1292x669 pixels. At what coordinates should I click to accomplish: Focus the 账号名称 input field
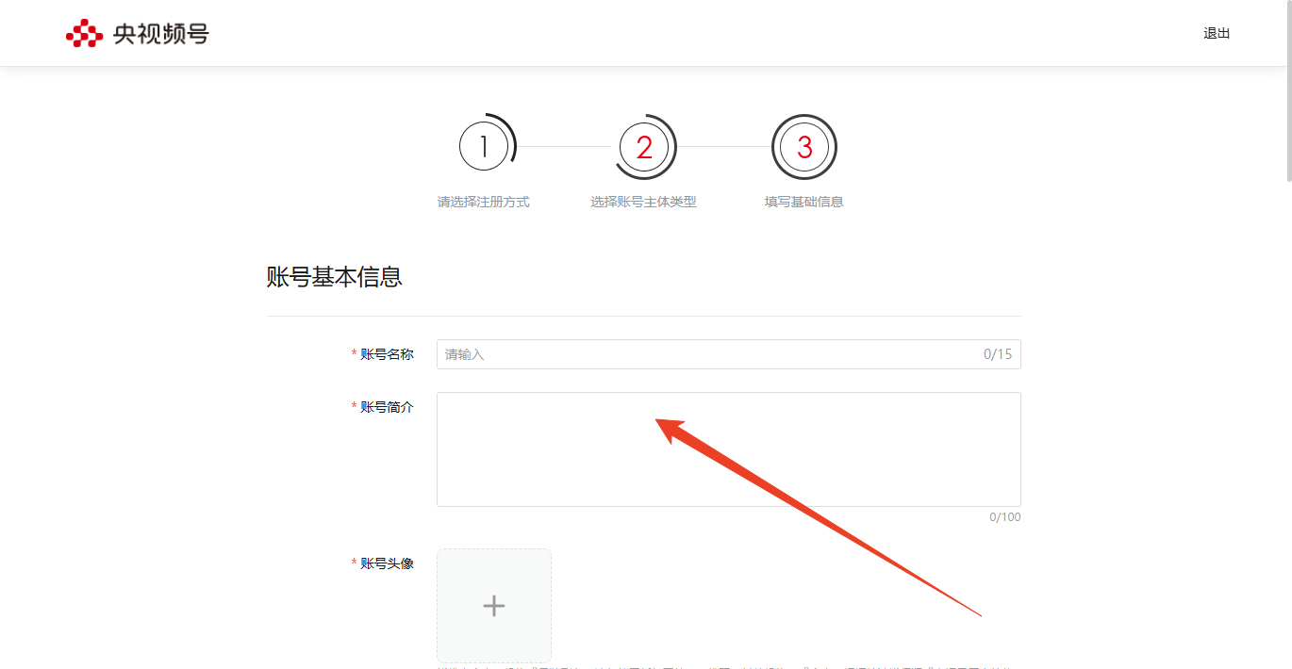(728, 354)
